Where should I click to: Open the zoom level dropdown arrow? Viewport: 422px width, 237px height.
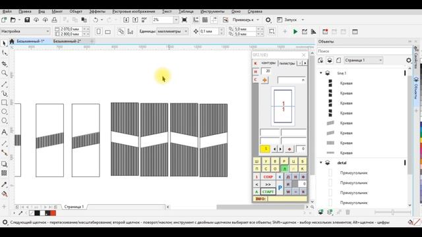tap(176, 20)
